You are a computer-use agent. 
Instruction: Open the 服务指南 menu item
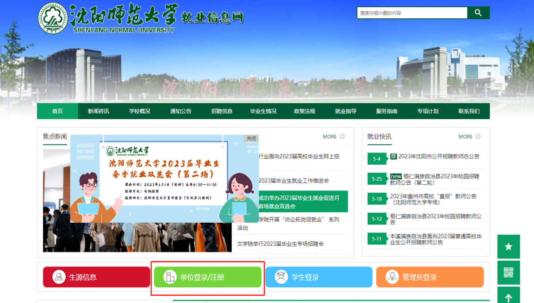tap(387, 111)
